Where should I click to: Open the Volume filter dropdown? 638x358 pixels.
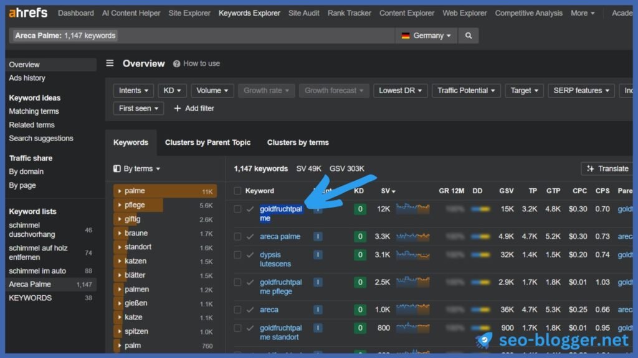click(x=212, y=91)
